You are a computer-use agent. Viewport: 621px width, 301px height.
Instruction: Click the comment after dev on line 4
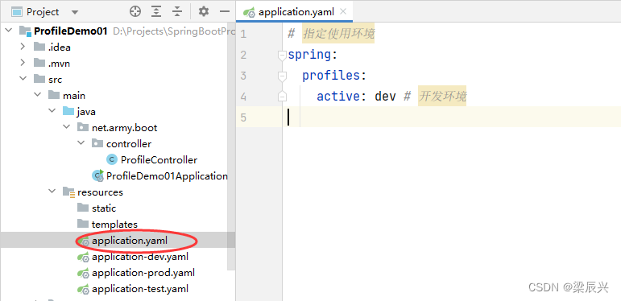point(435,96)
